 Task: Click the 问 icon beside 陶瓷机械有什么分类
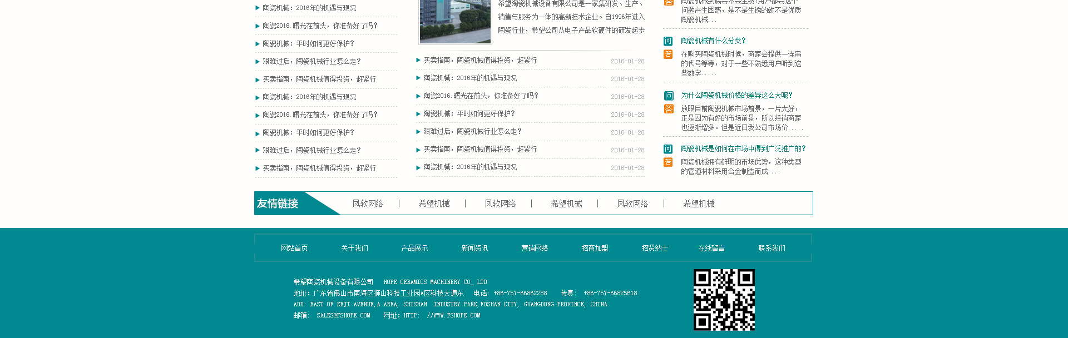tap(668, 41)
